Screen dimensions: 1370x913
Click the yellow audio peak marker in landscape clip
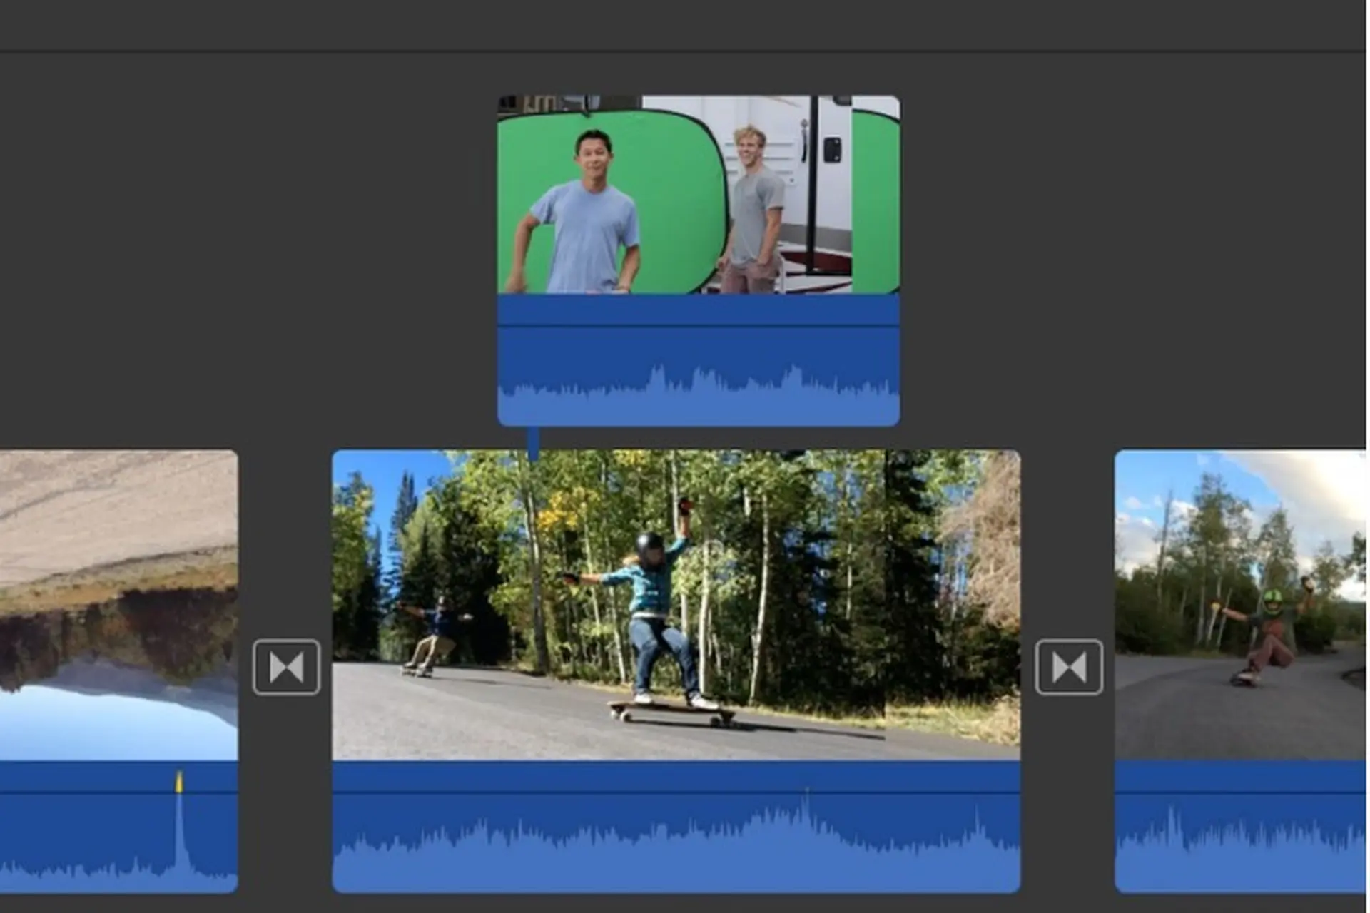click(179, 782)
